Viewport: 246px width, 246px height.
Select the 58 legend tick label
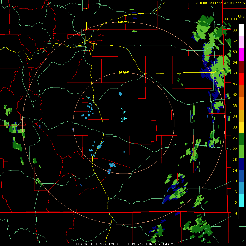point(235,52)
